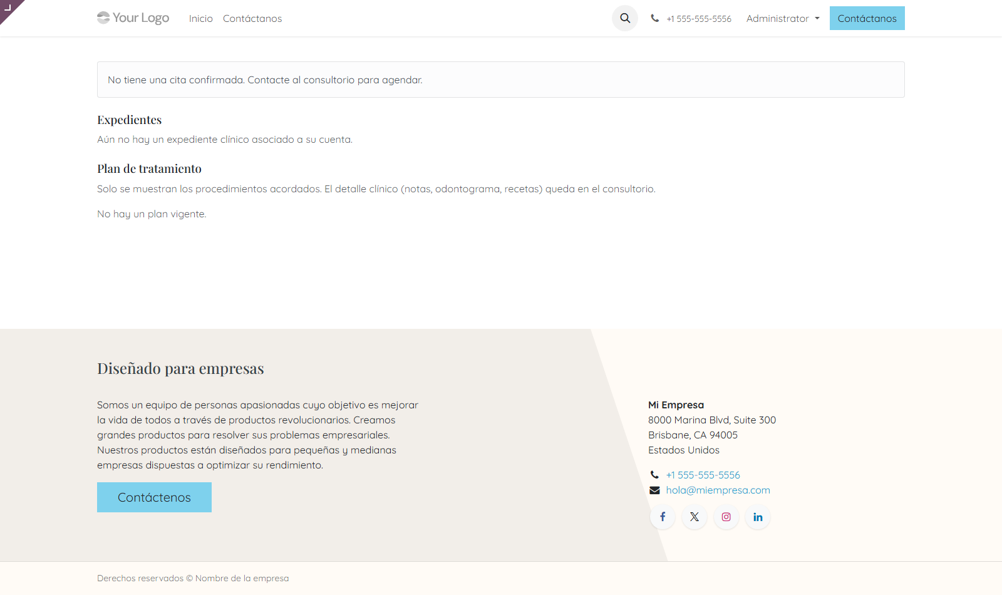This screenshot has height=595, width=1002.
Task: Click the footer envelope email icon
Action: (x=654, y=490)
